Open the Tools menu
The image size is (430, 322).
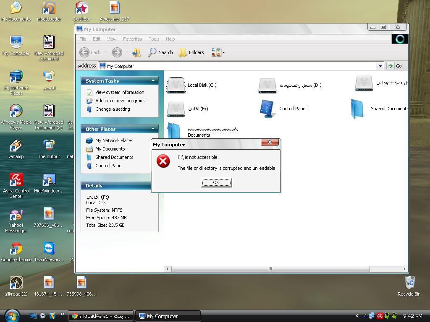point(154,39)
